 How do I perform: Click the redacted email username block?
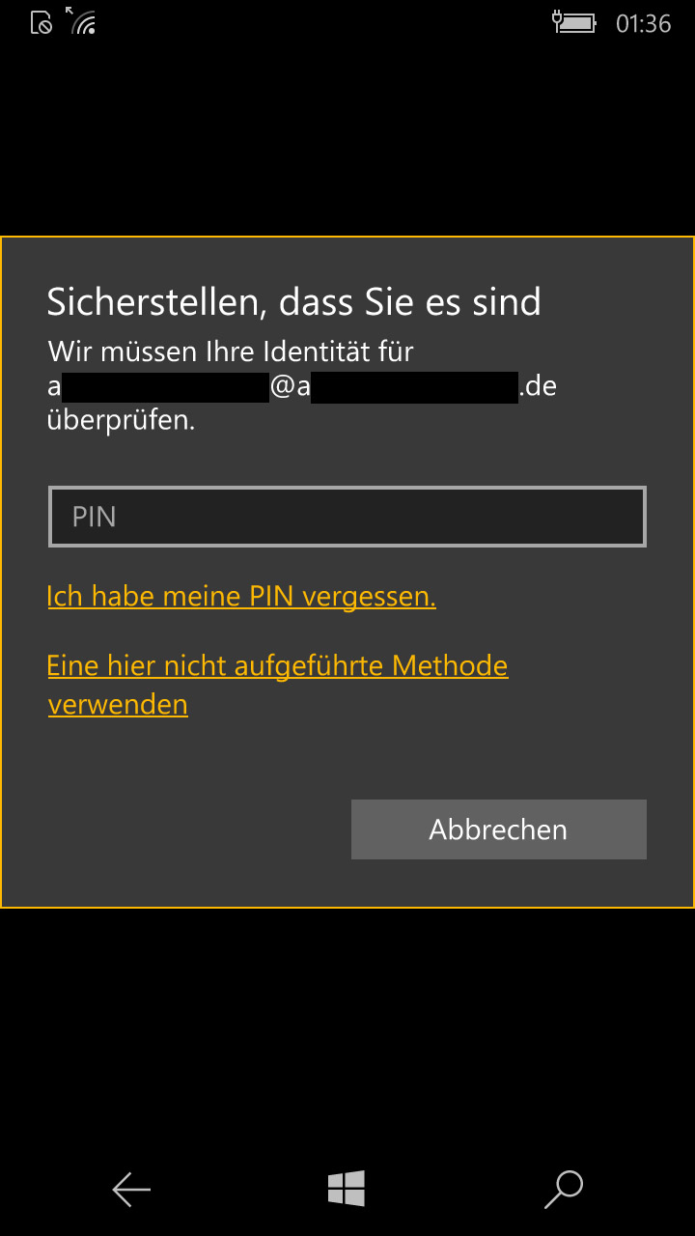165,387
